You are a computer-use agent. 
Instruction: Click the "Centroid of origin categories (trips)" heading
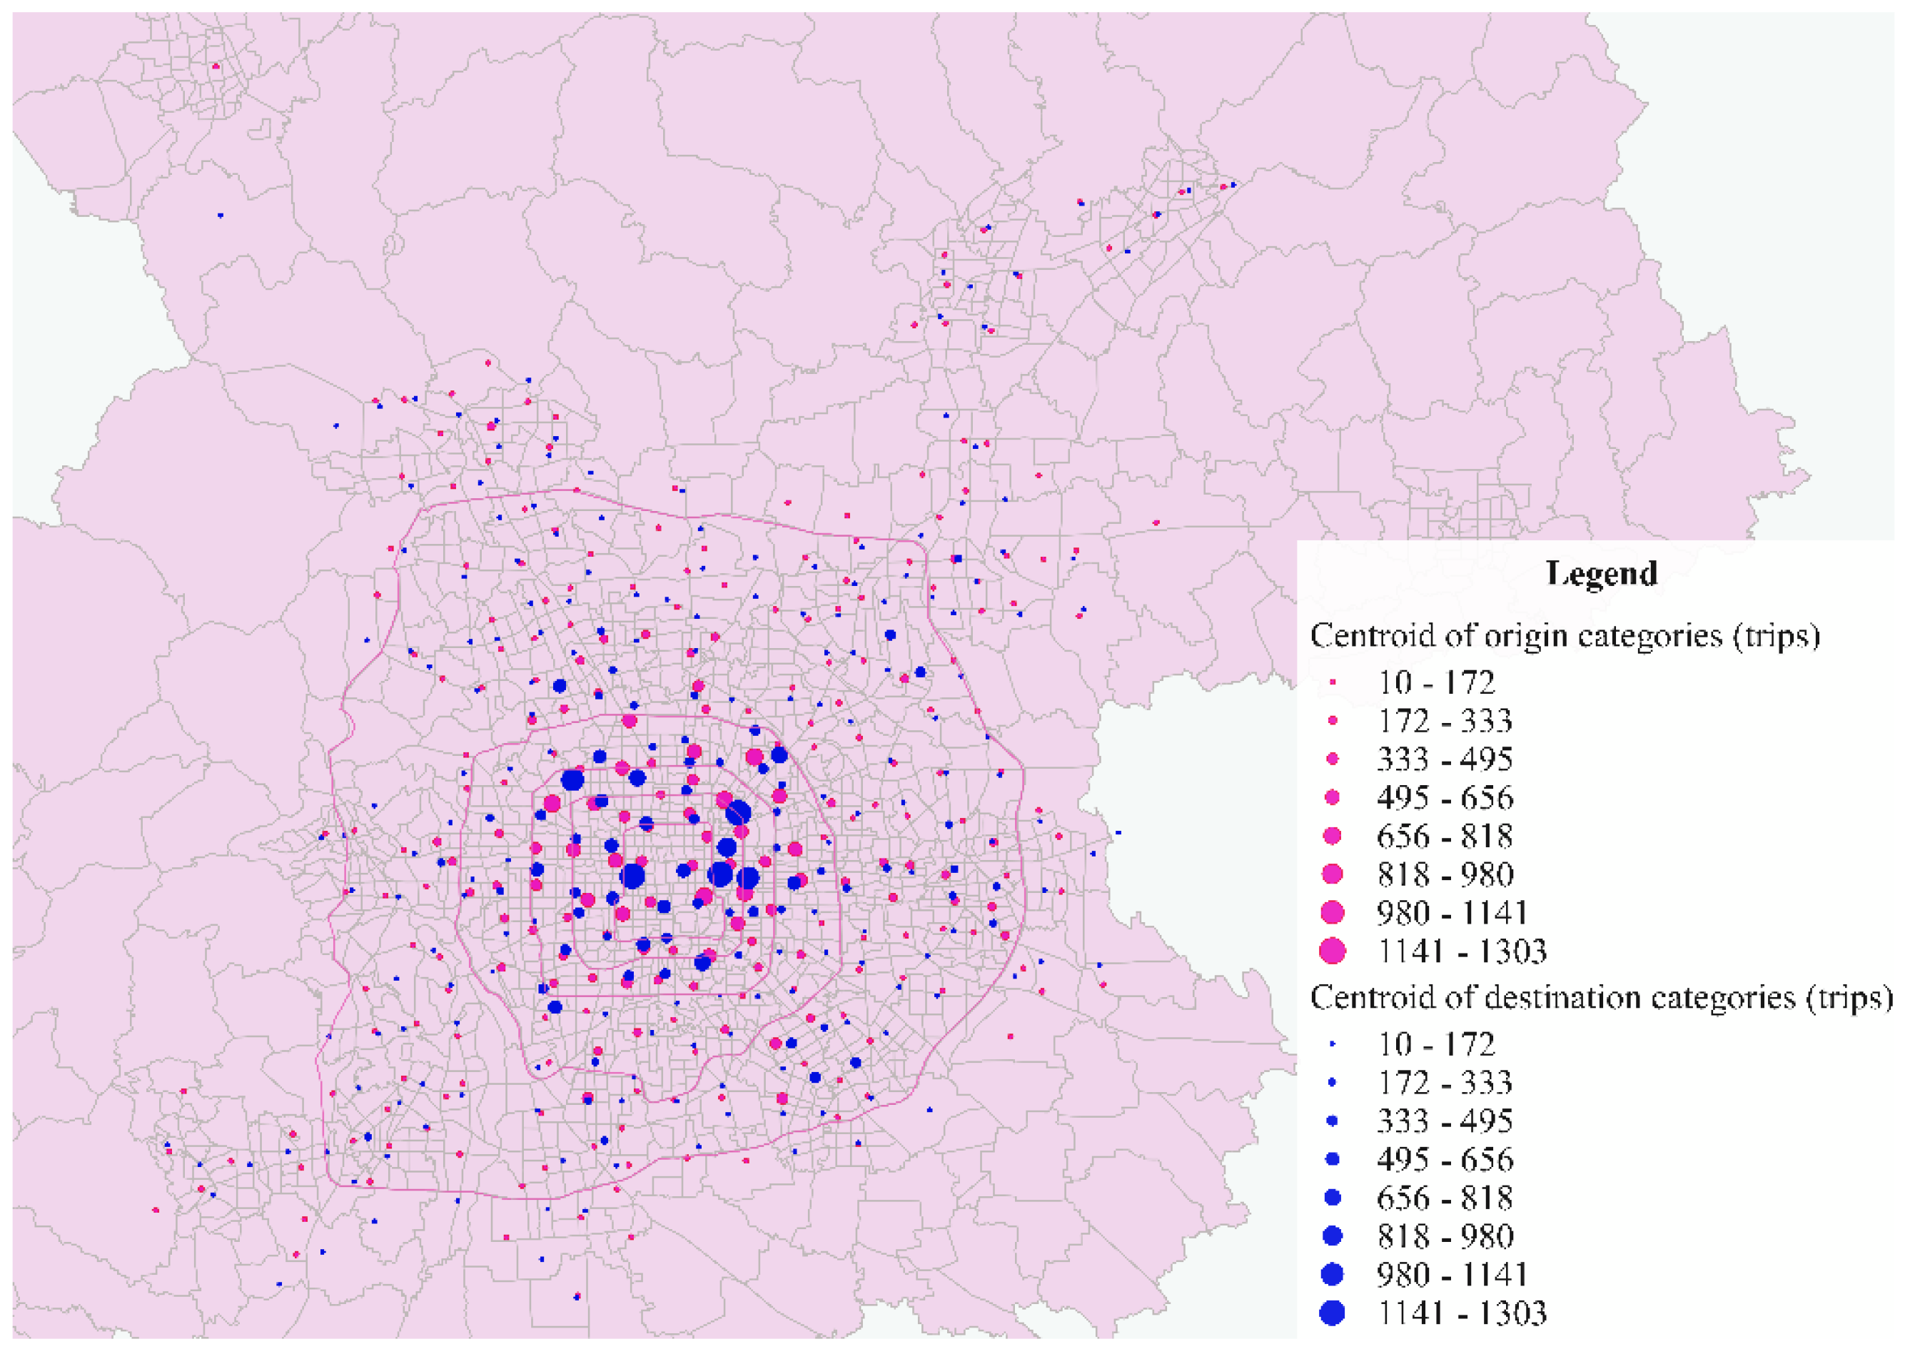(x=1565, y=636)
